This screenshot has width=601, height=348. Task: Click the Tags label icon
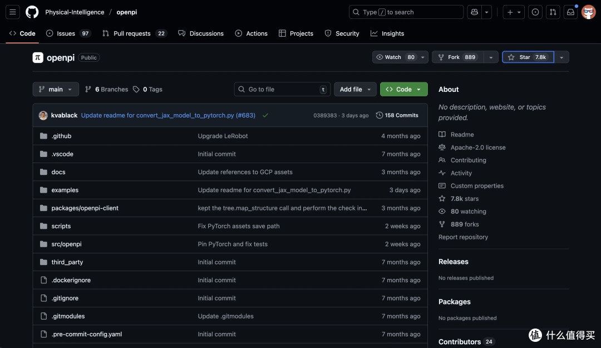(x=136, y=90)
